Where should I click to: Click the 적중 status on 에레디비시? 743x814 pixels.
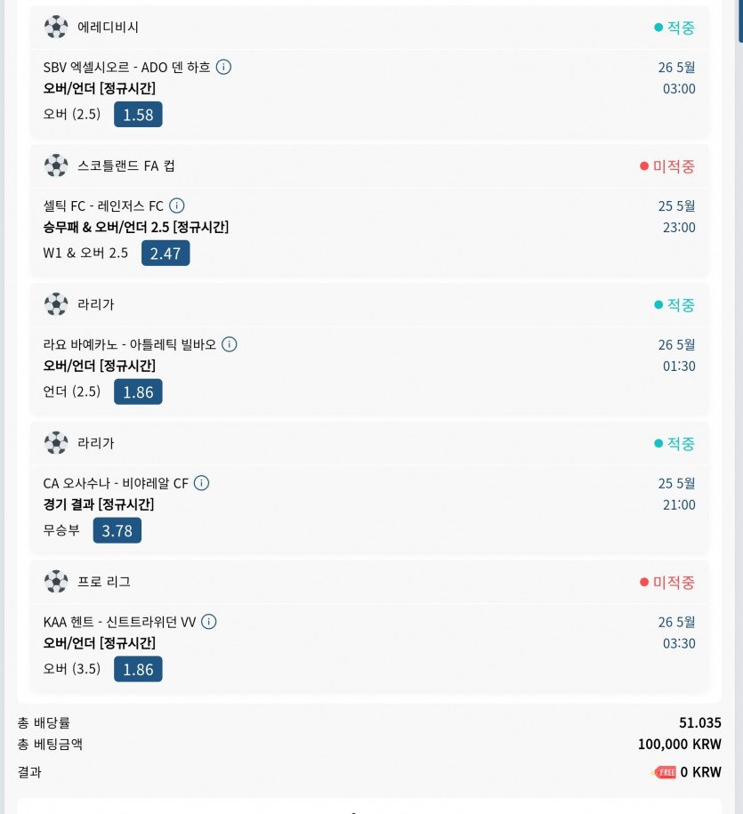pyautogui.click(x=674, y=27)
